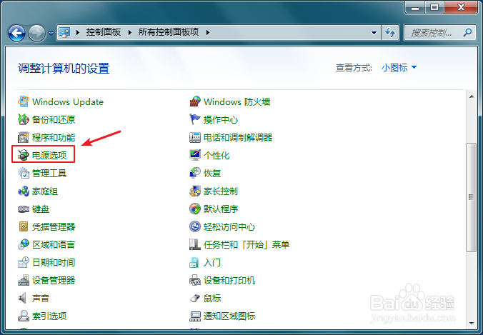483x335 pixels.
Task: Click the 管理工具 gear icon
Action: pos(24,173)
